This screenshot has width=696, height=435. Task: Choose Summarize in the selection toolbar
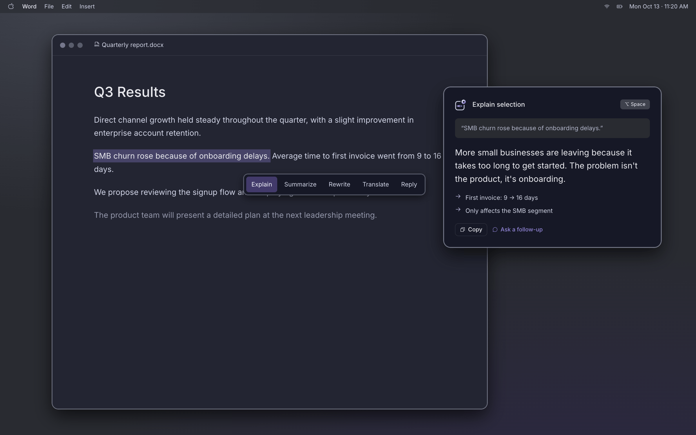pyautogui.click(x=300, y=184)
